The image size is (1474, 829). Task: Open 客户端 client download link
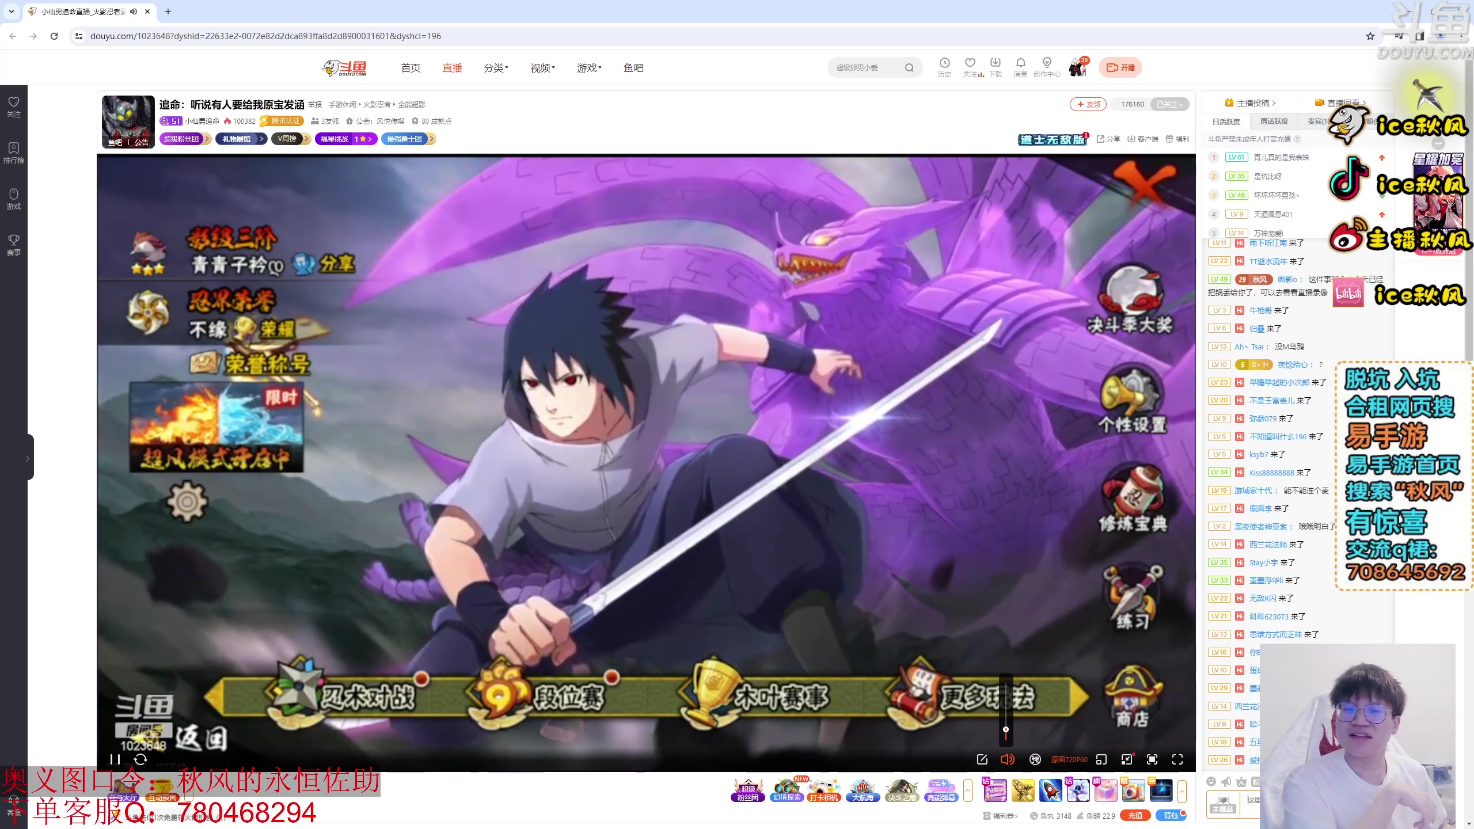click(x=1142, y=139)
